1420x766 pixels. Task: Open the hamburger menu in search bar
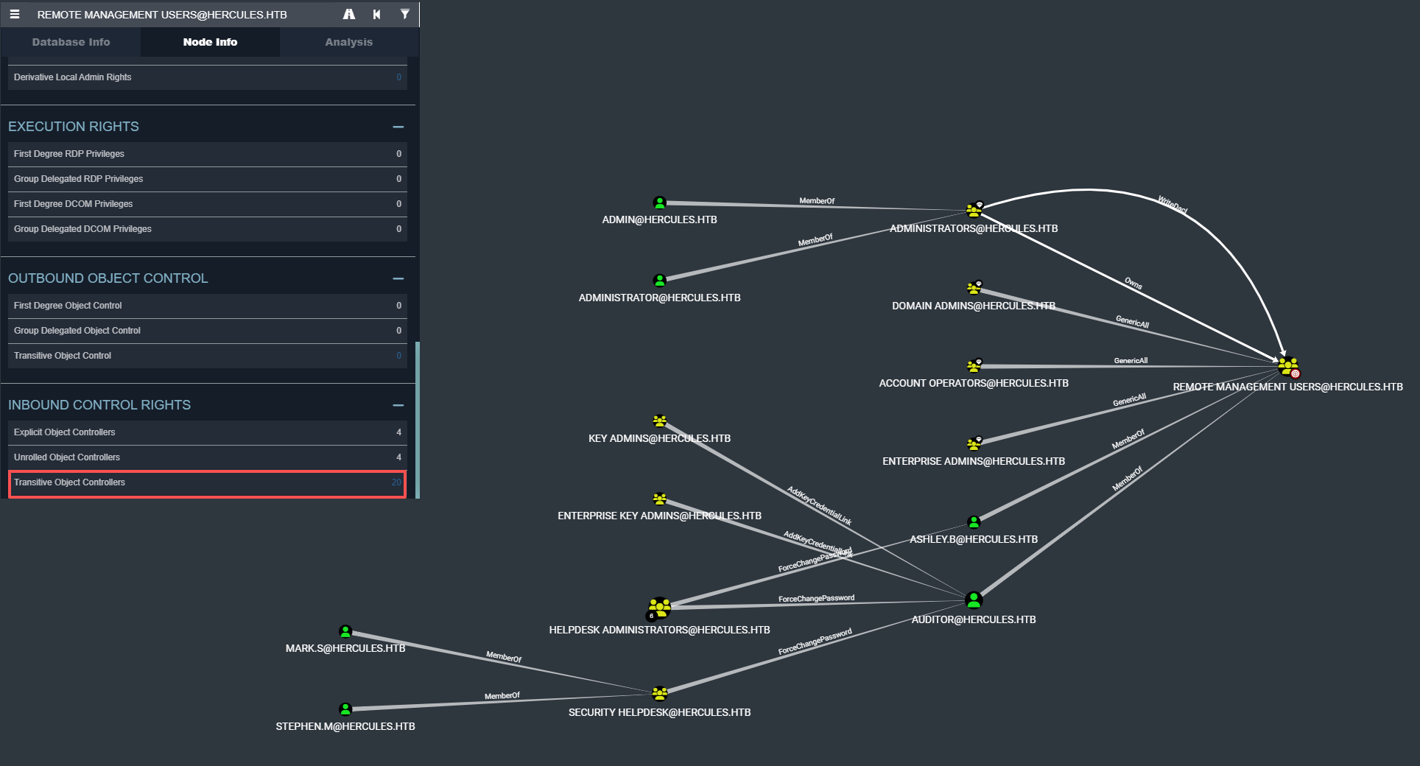tap(15, 14)
